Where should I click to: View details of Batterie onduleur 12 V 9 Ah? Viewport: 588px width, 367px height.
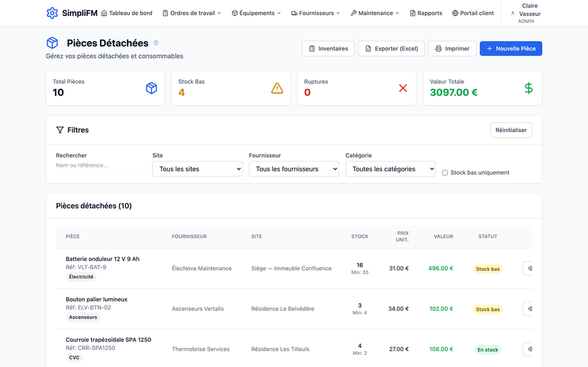tap(527, 268)
